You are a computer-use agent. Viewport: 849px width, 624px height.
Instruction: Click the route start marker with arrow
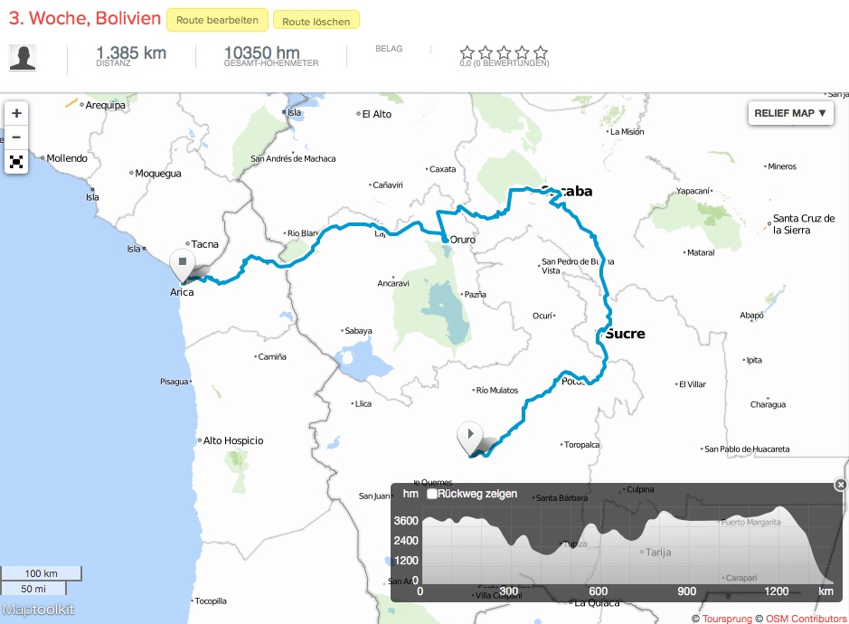[470, 437]
